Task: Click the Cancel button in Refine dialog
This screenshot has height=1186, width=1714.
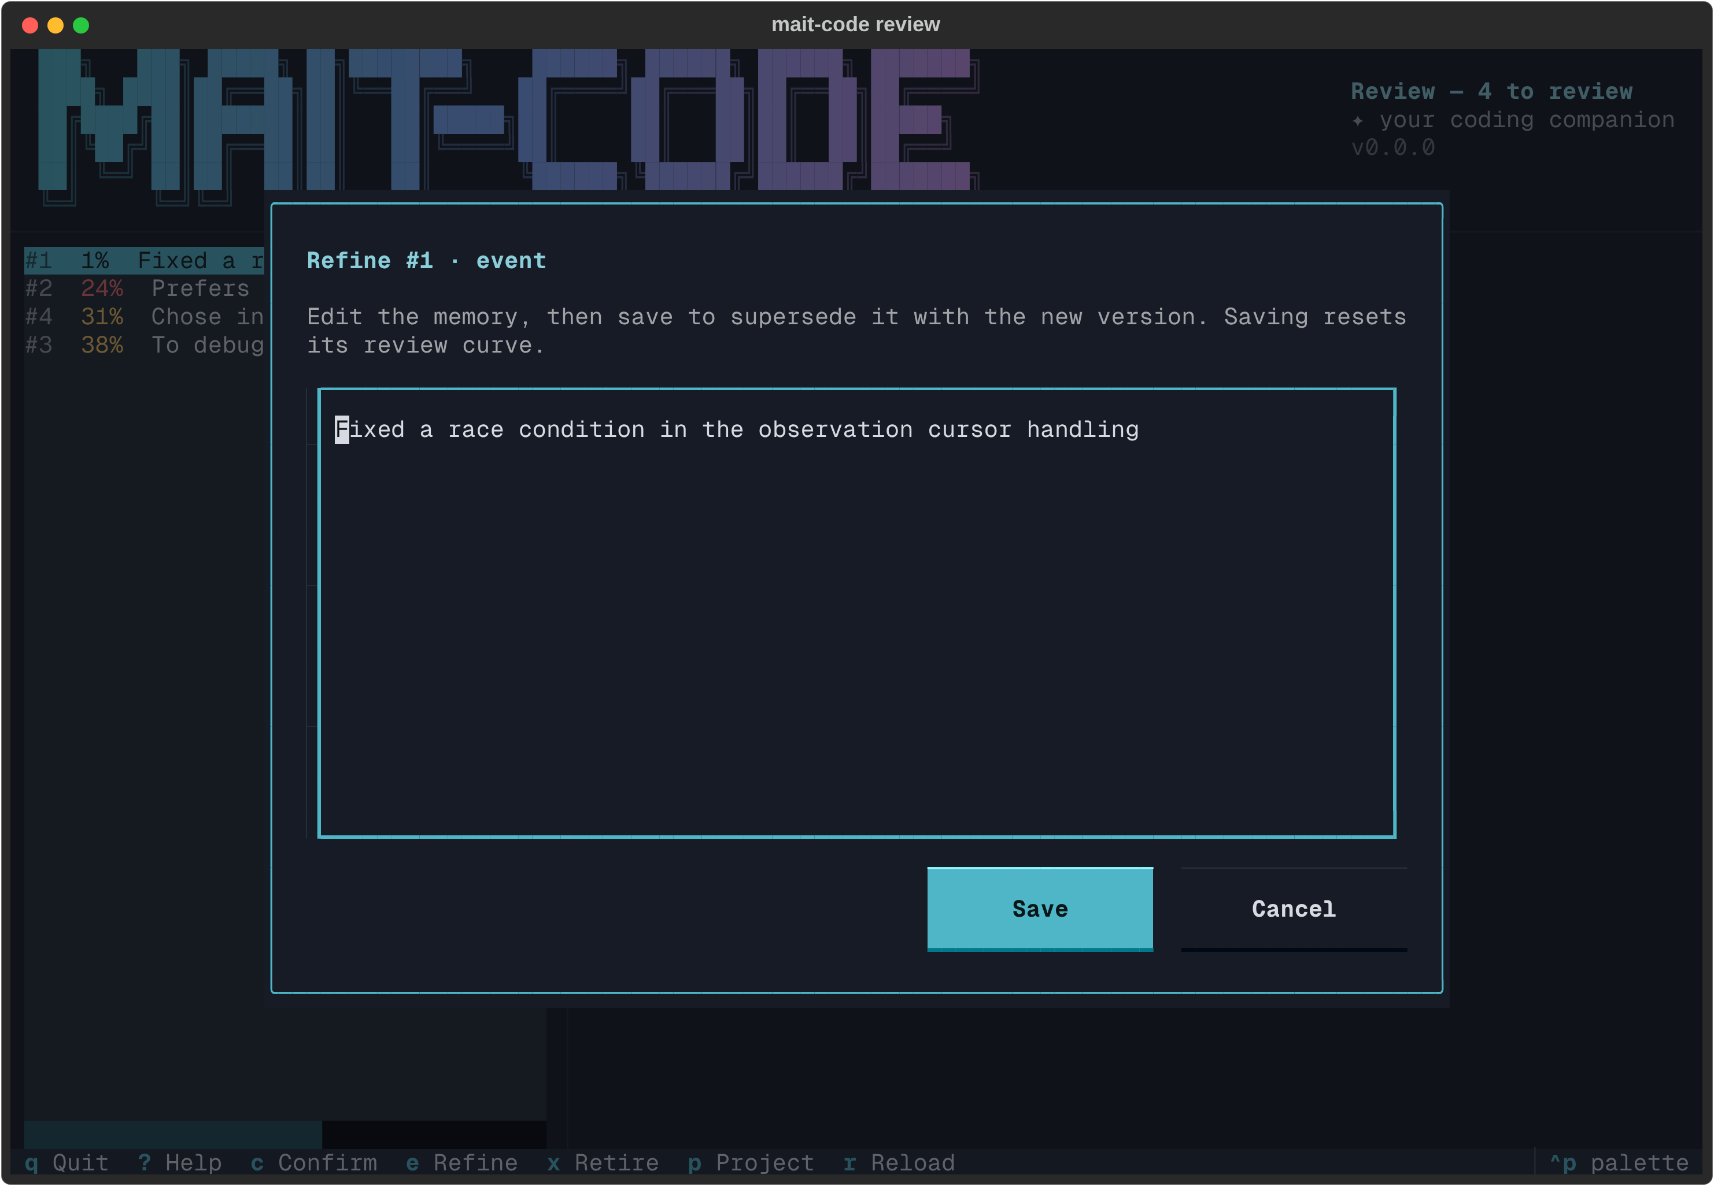Action: [x=1293, y=909]
